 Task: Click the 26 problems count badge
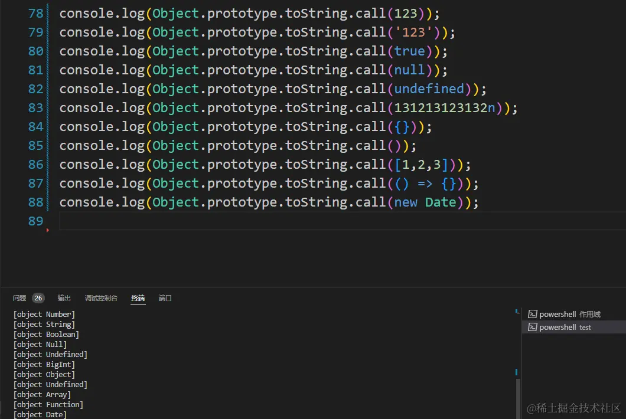tap(38, 298)
